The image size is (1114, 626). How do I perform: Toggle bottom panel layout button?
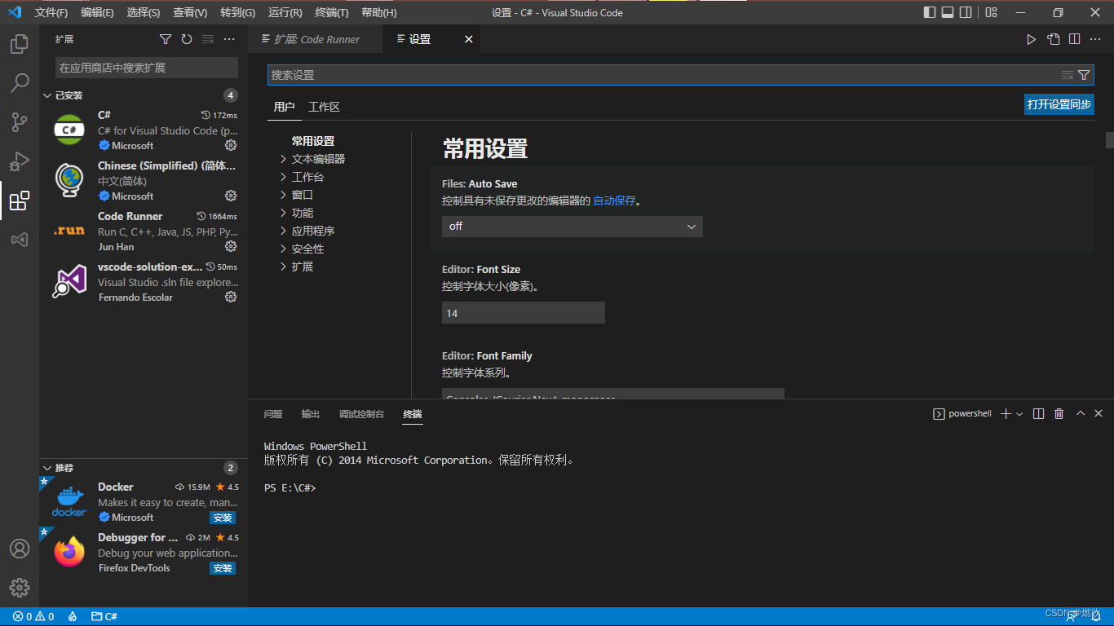pos(948,12)
